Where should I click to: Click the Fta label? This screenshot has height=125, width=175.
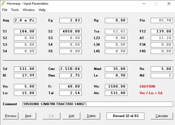click(x=142, y=20)
